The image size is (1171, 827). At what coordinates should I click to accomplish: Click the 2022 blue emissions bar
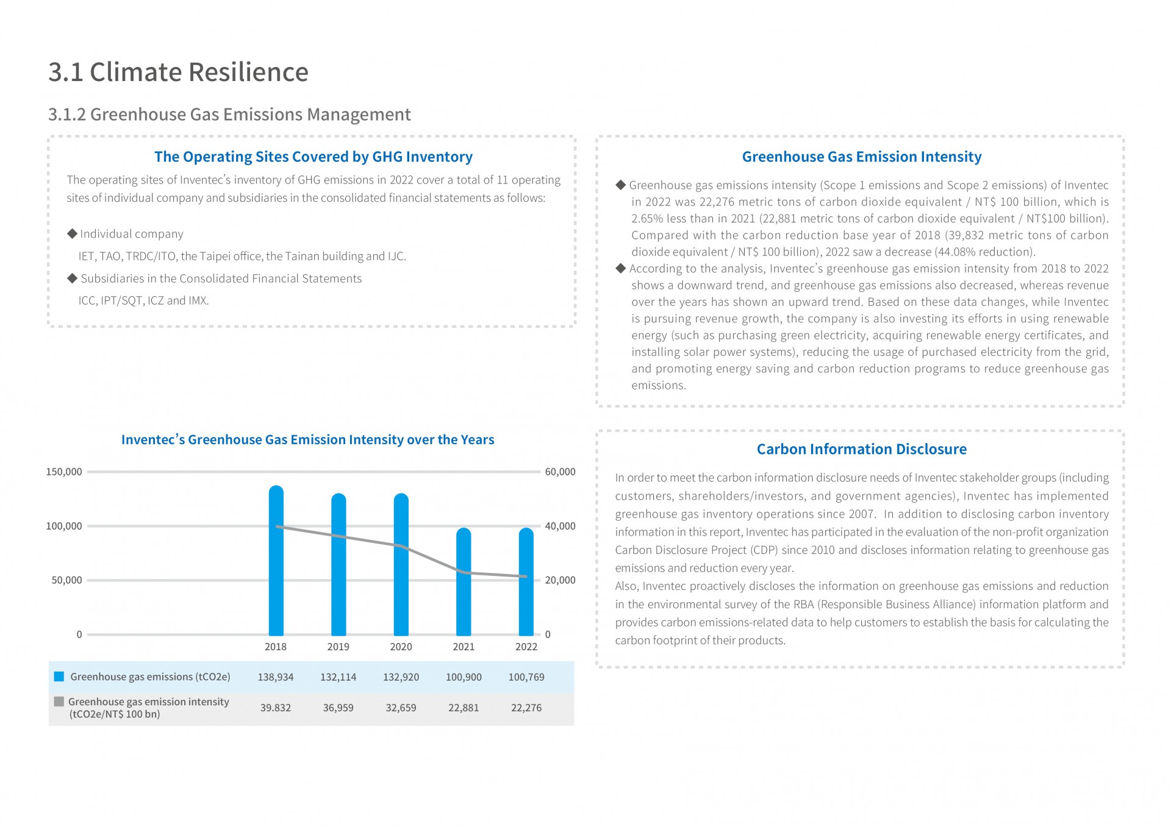click(x=526, y=581)
